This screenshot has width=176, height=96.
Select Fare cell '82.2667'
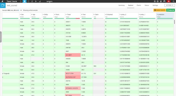(87, 66)
